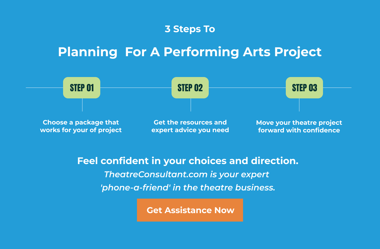Click the vertical connector below STEP 01

(82, 105)
